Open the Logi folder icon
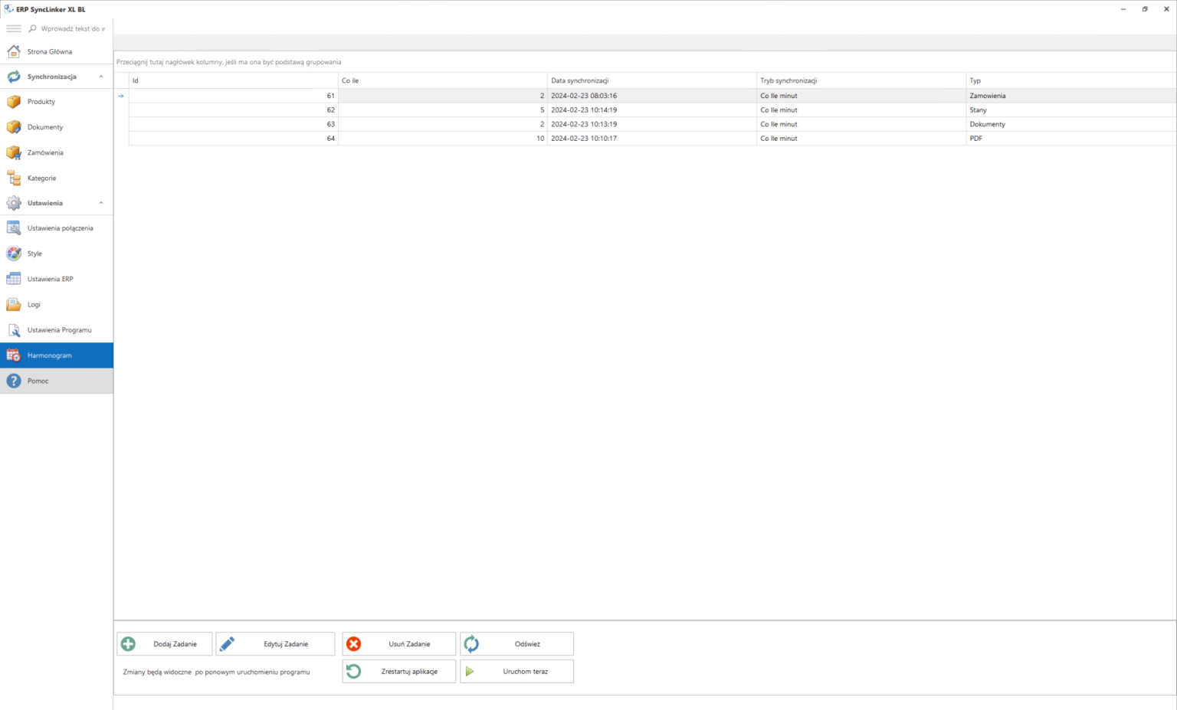1177x710 pixels. (12, 304)
